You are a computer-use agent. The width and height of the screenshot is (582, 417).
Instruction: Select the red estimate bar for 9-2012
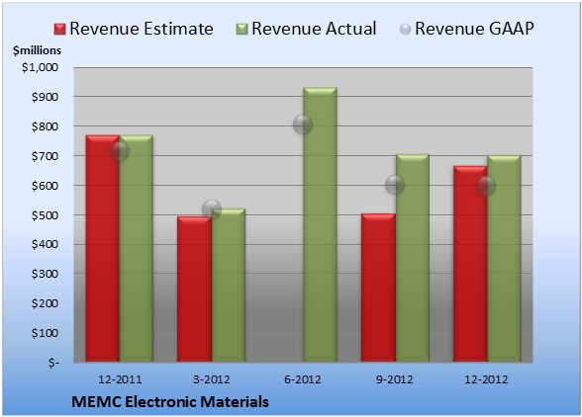pyautogui.click(x=378, y=288)
